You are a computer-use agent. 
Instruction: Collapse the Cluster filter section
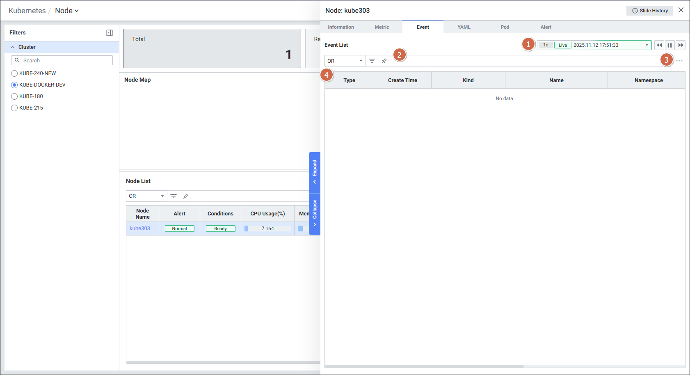(x=13, y=47)
